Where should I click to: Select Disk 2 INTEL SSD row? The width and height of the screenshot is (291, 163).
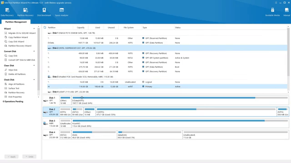click(x=167, y=48)
